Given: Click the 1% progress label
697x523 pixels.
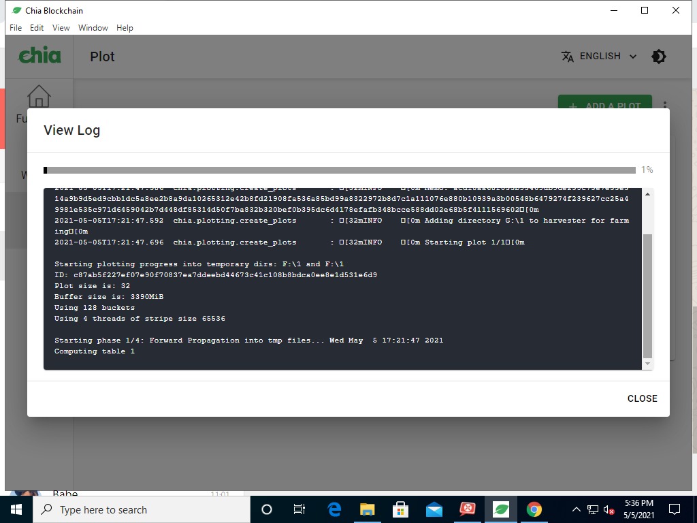Looking at the screenshot, I should tap(647, 170).
